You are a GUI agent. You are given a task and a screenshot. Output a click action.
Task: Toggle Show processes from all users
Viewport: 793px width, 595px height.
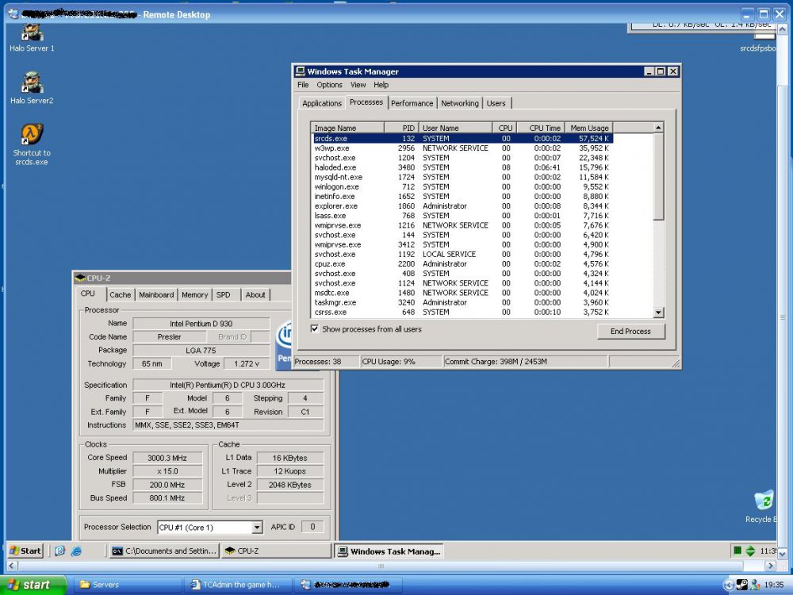tap(315, 328)
